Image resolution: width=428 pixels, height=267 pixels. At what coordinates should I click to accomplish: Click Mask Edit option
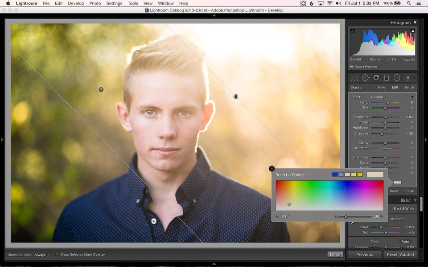[395, 88]
